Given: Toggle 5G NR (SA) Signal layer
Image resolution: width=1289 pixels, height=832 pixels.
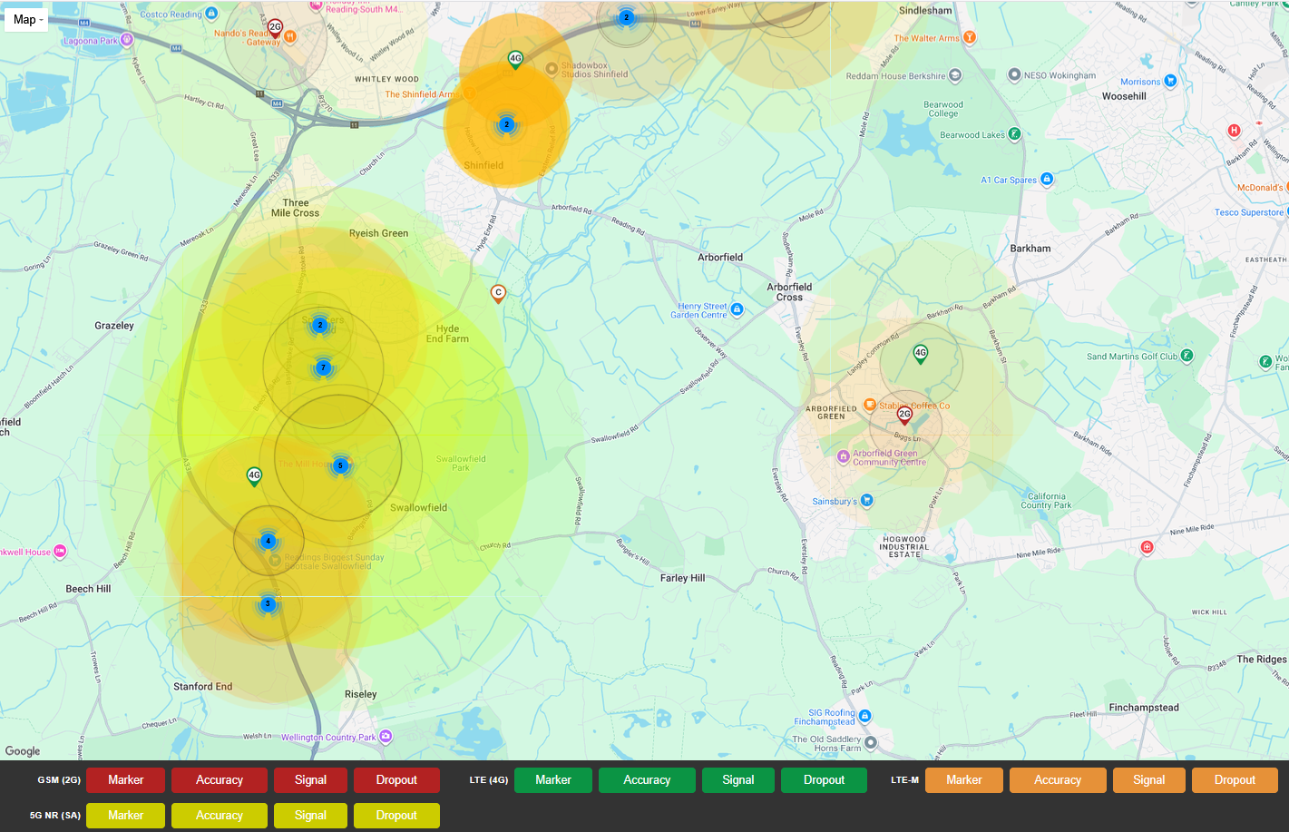Looking at the screenshot, I should pyautogui.click(x=310, y=816).
